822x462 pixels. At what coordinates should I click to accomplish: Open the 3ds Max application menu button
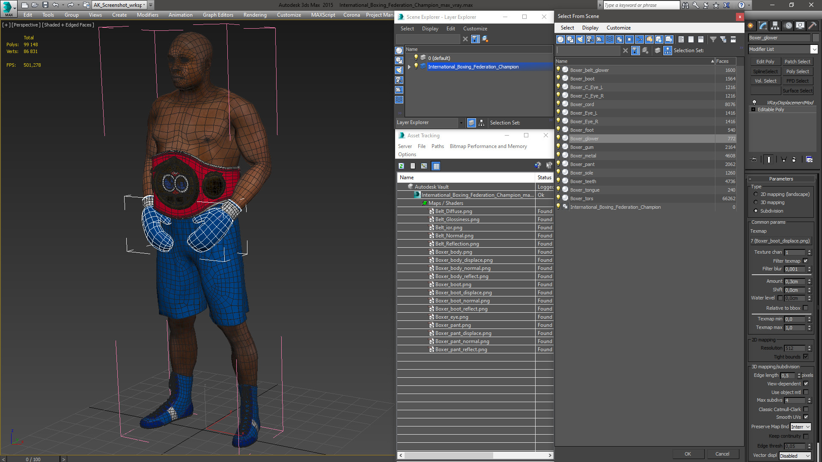(9, 8)
